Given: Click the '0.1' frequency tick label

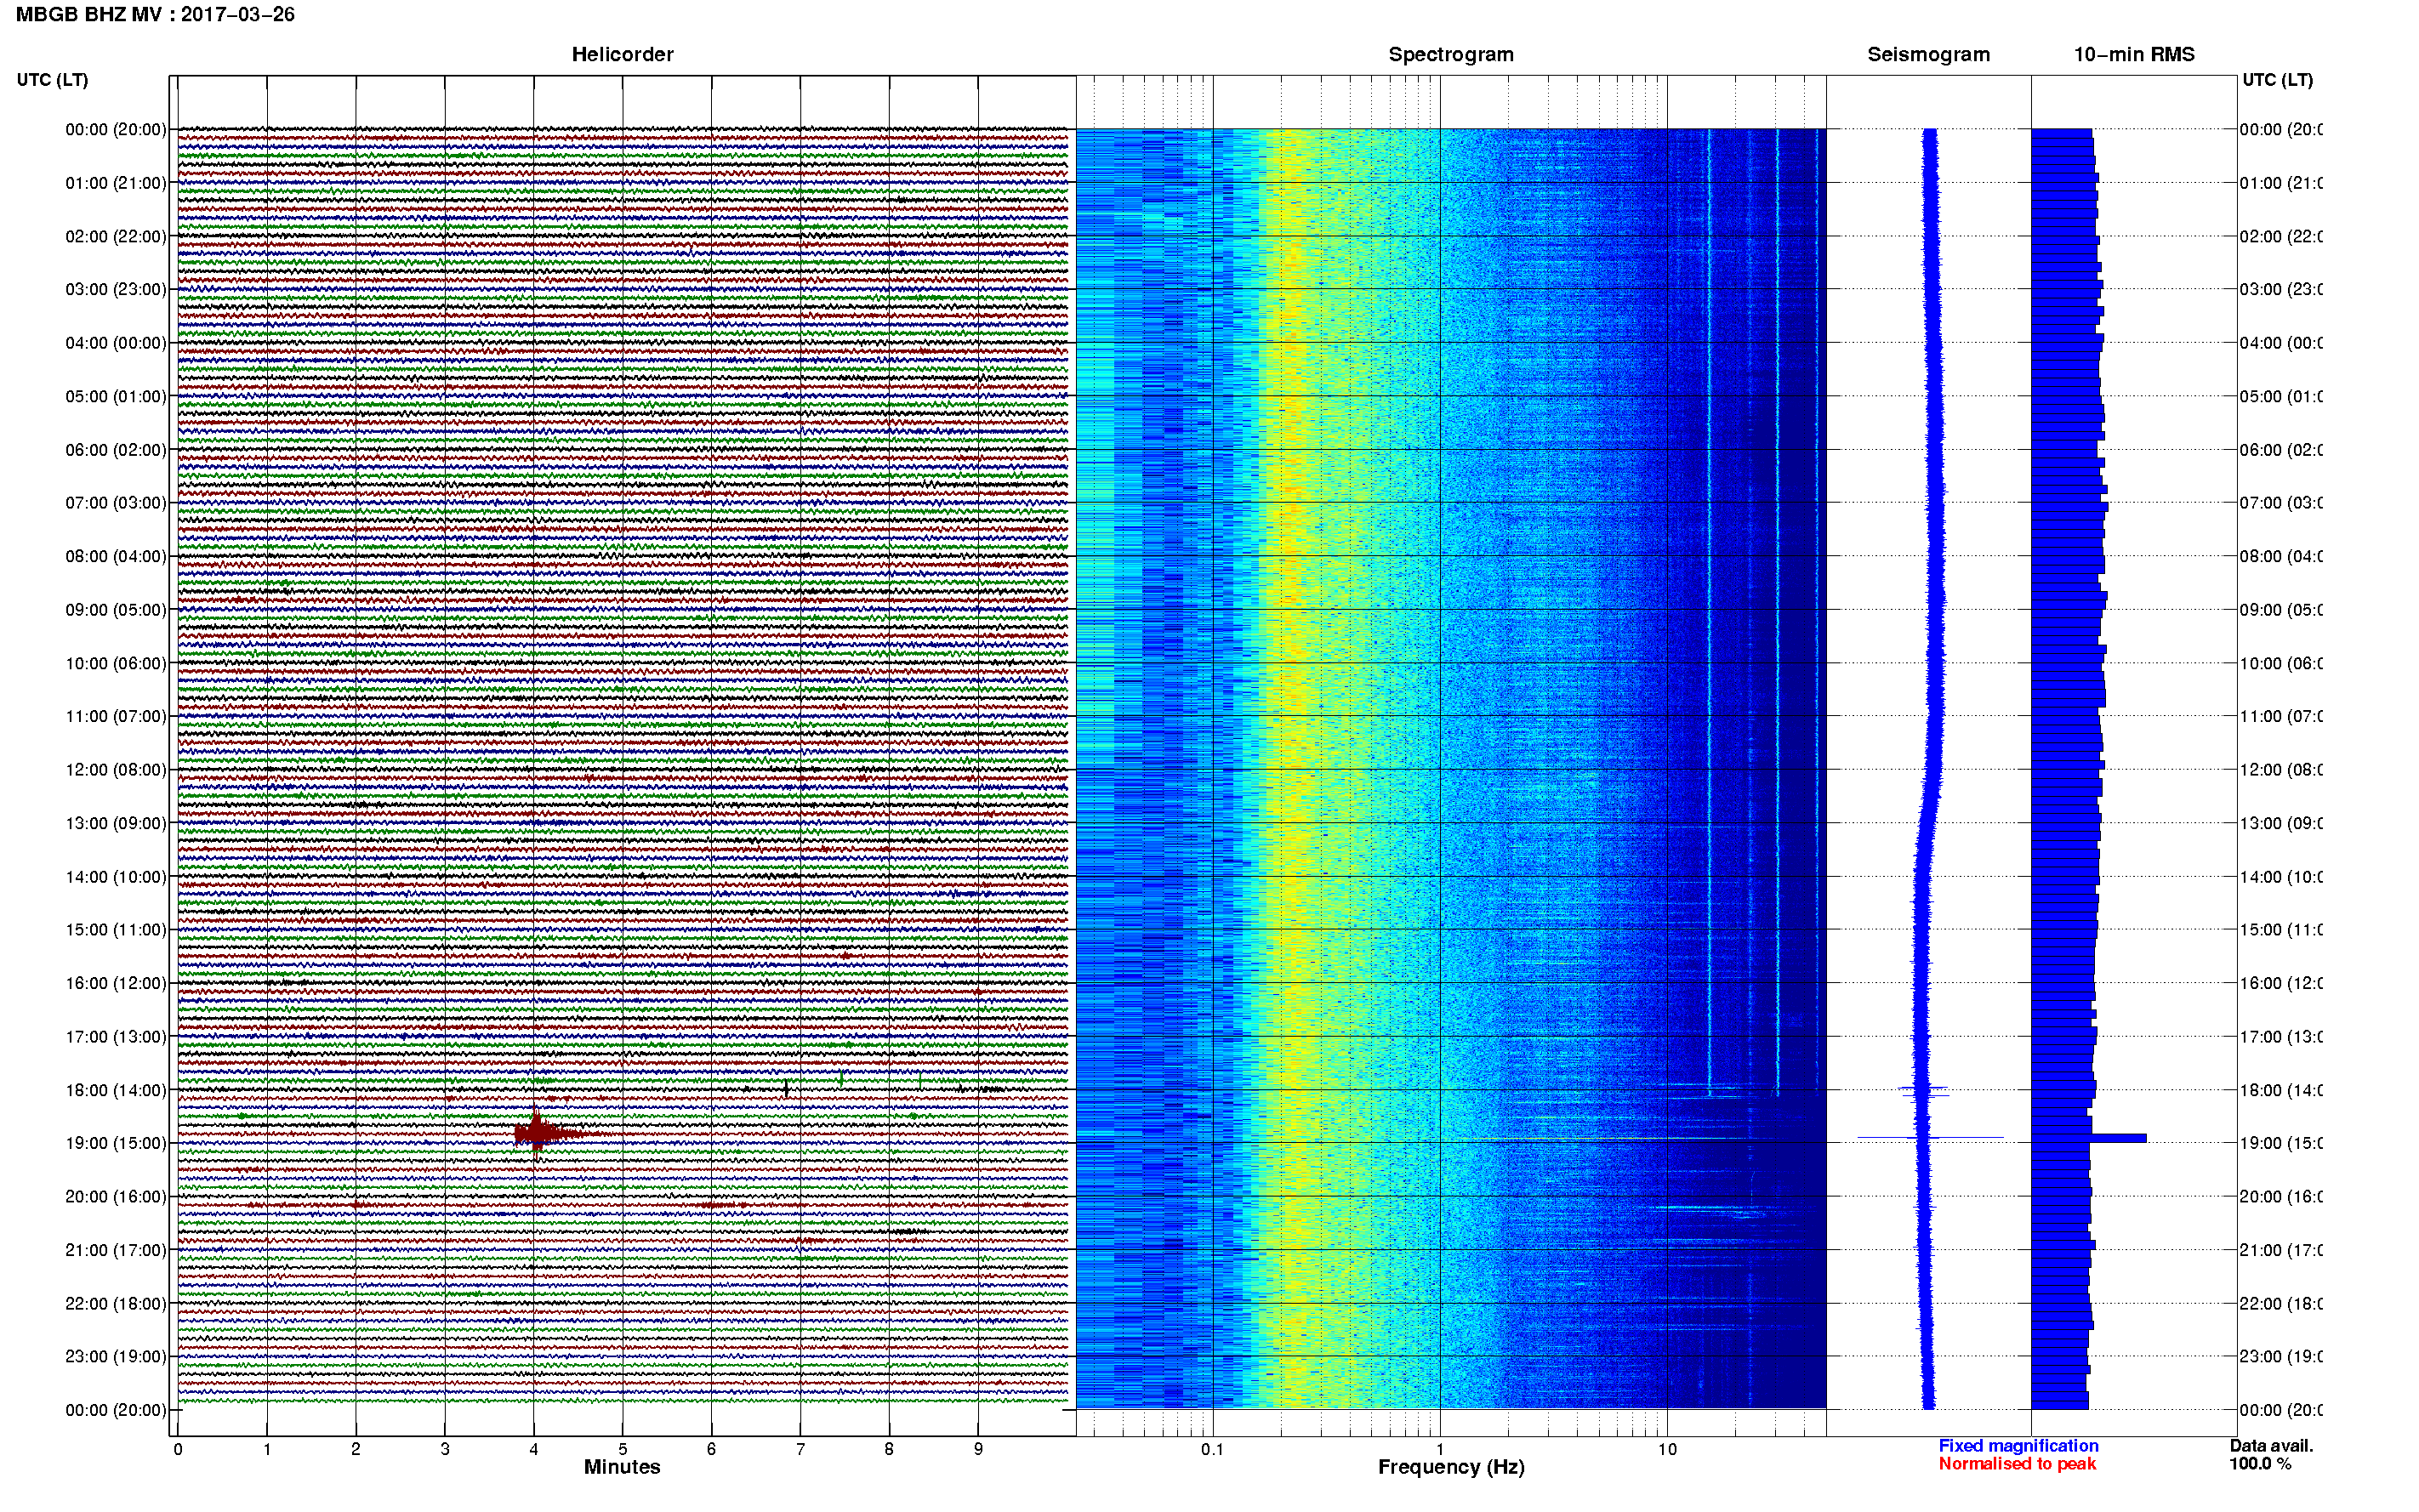Looking at the screenshot, I should pyautogui.click(x=1212, y=1449).
